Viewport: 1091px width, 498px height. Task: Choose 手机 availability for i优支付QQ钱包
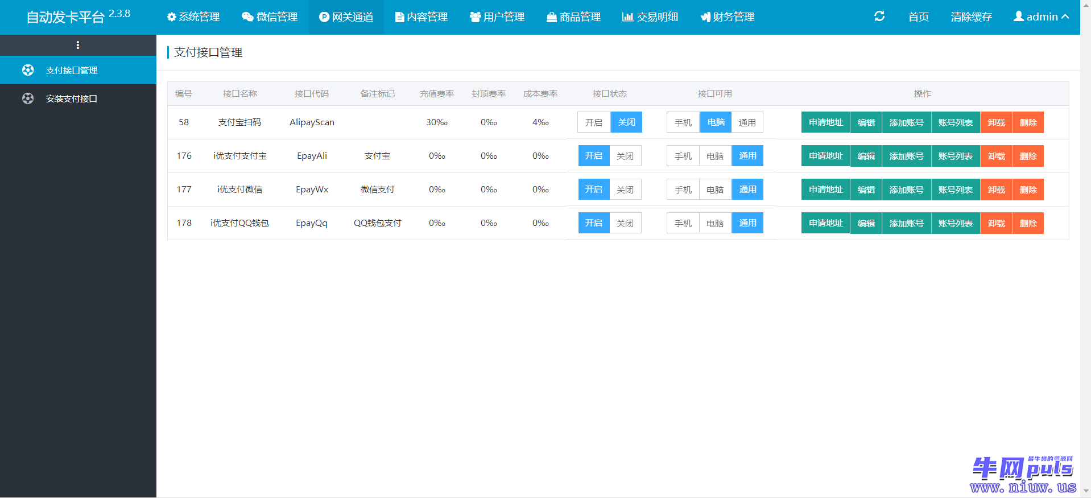point(683,223)
